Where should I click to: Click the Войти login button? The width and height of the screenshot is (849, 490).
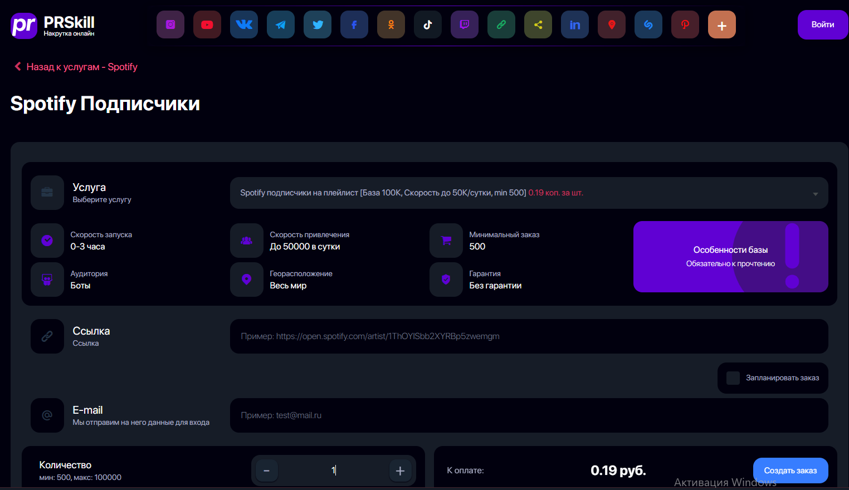(x=823, y=25)
